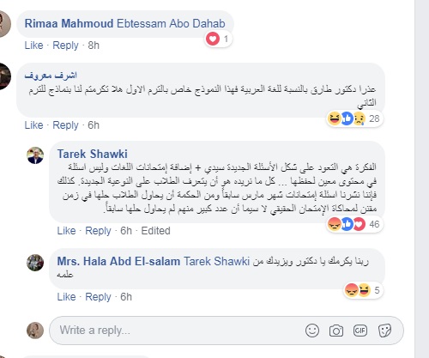Open Rimaa Mahmoud's profile name link

69,23
